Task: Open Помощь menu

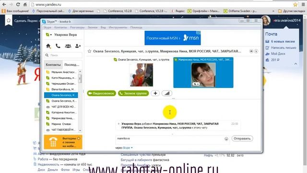Action: pyautogui.click(x=136, y=27)
